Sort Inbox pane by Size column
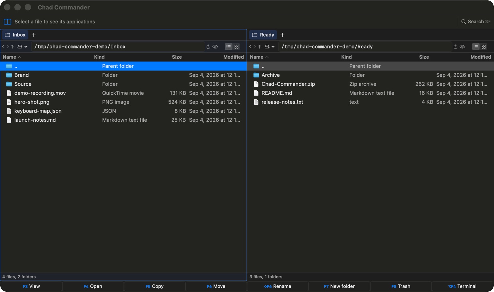This screenshot has width=494, height=292. point(177,57)
